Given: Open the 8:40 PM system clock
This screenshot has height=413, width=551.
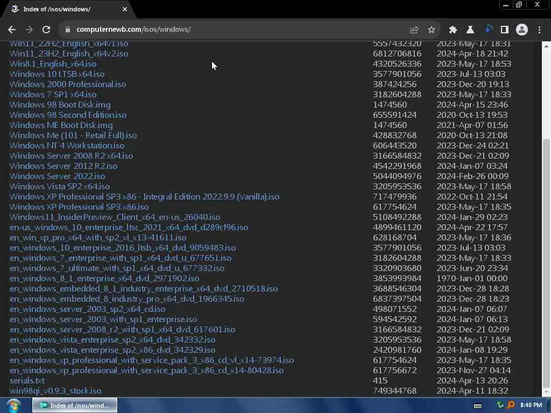Looking at the screenshot, I should (531, 405).
